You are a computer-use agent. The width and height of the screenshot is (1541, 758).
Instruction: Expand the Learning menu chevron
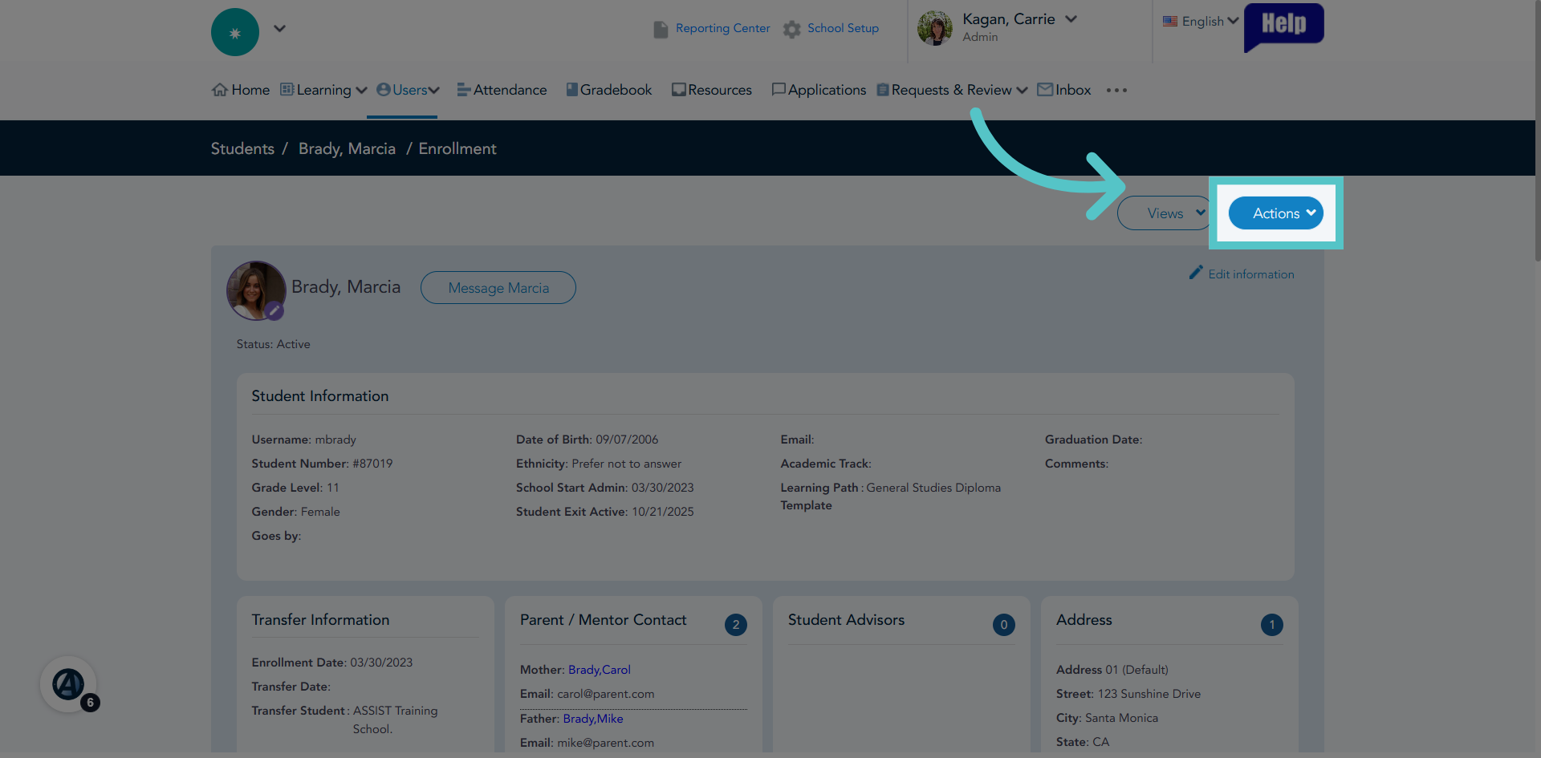(361, 91)
